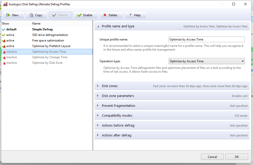Click the Copy profile button

(x=37, y=15)
